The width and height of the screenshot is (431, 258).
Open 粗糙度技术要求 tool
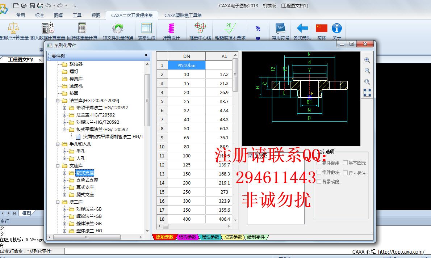(230, 31)
